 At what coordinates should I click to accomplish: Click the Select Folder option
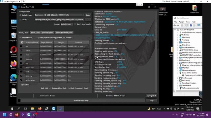click(x=26, y=38)
